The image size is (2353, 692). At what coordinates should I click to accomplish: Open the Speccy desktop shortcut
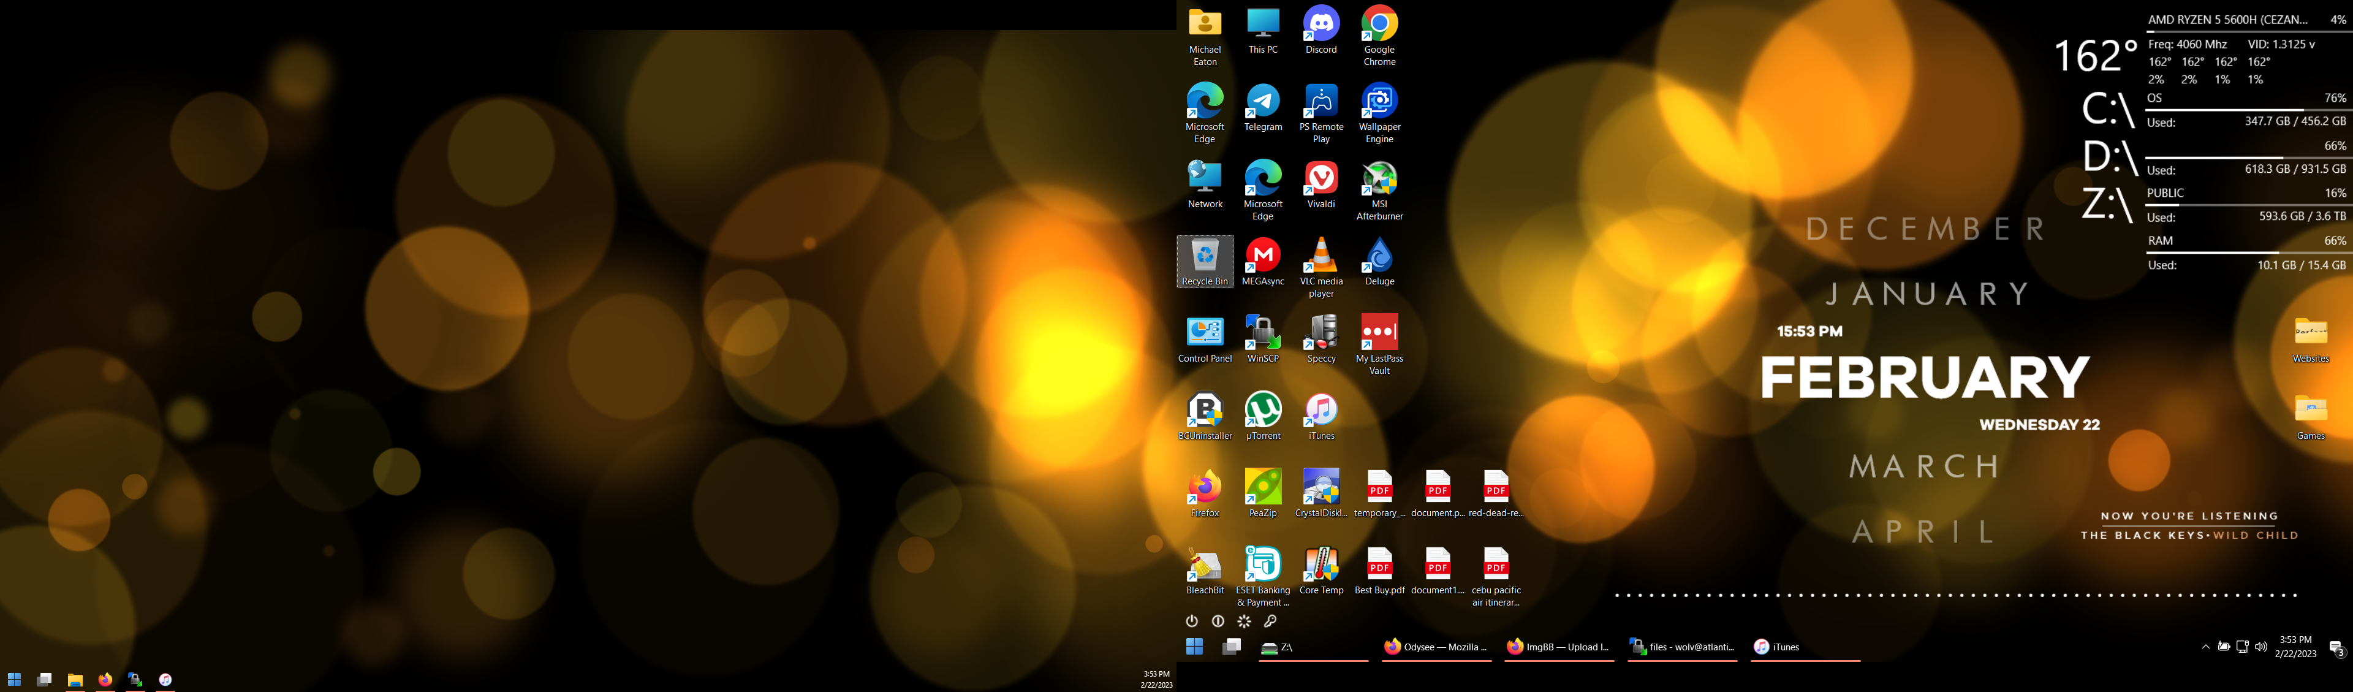[1321, 340]
